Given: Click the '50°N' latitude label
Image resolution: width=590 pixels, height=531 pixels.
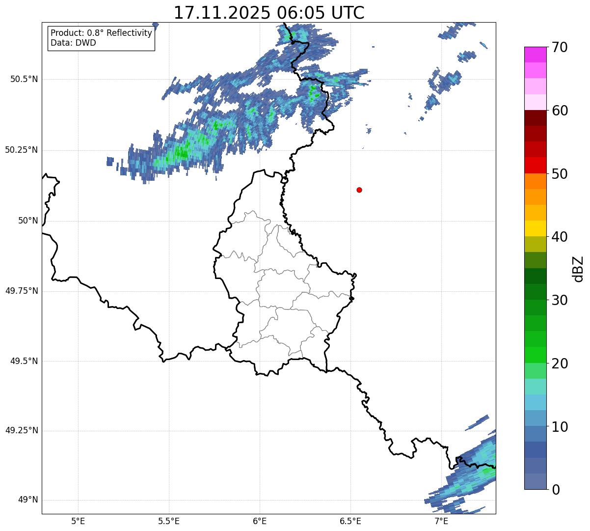Looking at the screenshot, I should pos(28,221).
